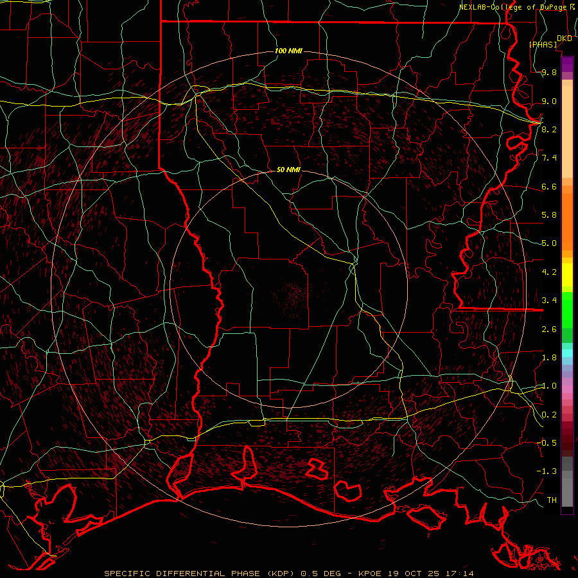Select the -1.3 value on the color scale
578x578 pixels.
tap(547, 471)
